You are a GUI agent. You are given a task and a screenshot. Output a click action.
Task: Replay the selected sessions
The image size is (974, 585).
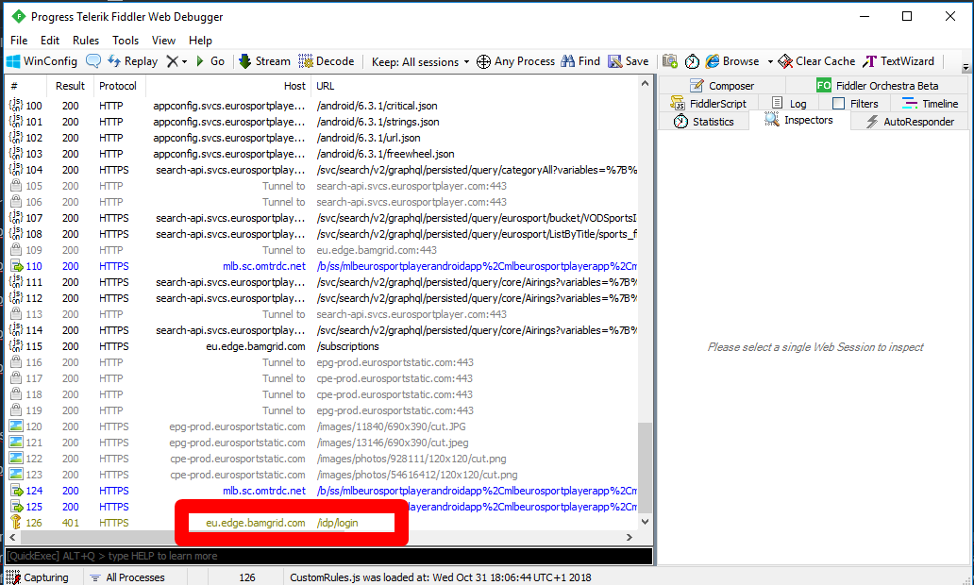click(133, 61)
